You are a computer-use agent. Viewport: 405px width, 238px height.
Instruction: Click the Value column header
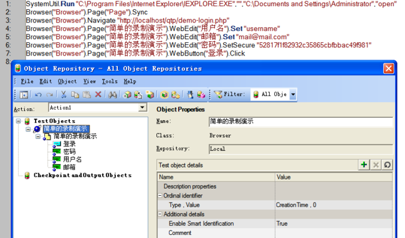pyautogui.click(x=334, y=177)
